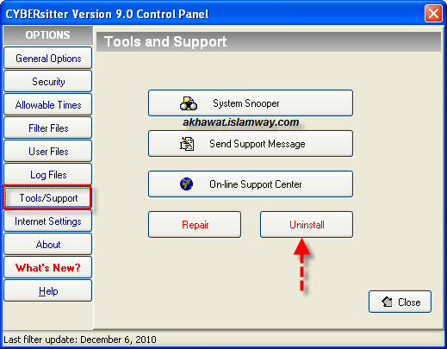Launch the System Snooper tool
This screenshot has width=447, height=349.
click(x=251, y=103)
